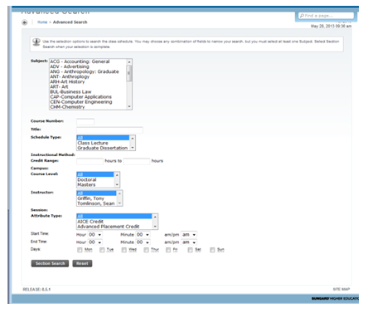368x313 pixels.
Task: Choose Class Lecture schedule type
Action: click(93, 143)
